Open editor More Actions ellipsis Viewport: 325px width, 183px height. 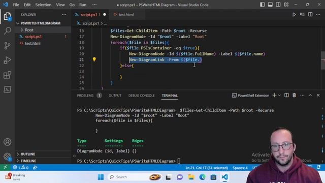click(x=318, y=15)
